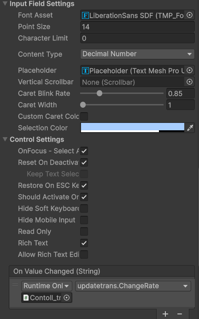Open updatetrans.ChangeRate function dropdown

tap(133, 286)
